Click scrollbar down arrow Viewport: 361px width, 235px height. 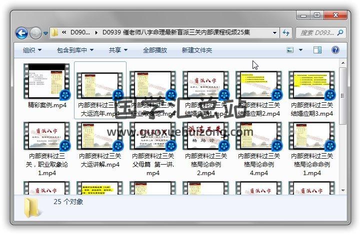point(343,191)
